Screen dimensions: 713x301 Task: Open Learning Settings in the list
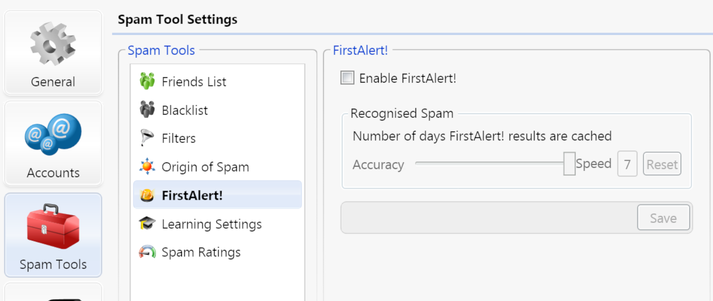point(217,223)
